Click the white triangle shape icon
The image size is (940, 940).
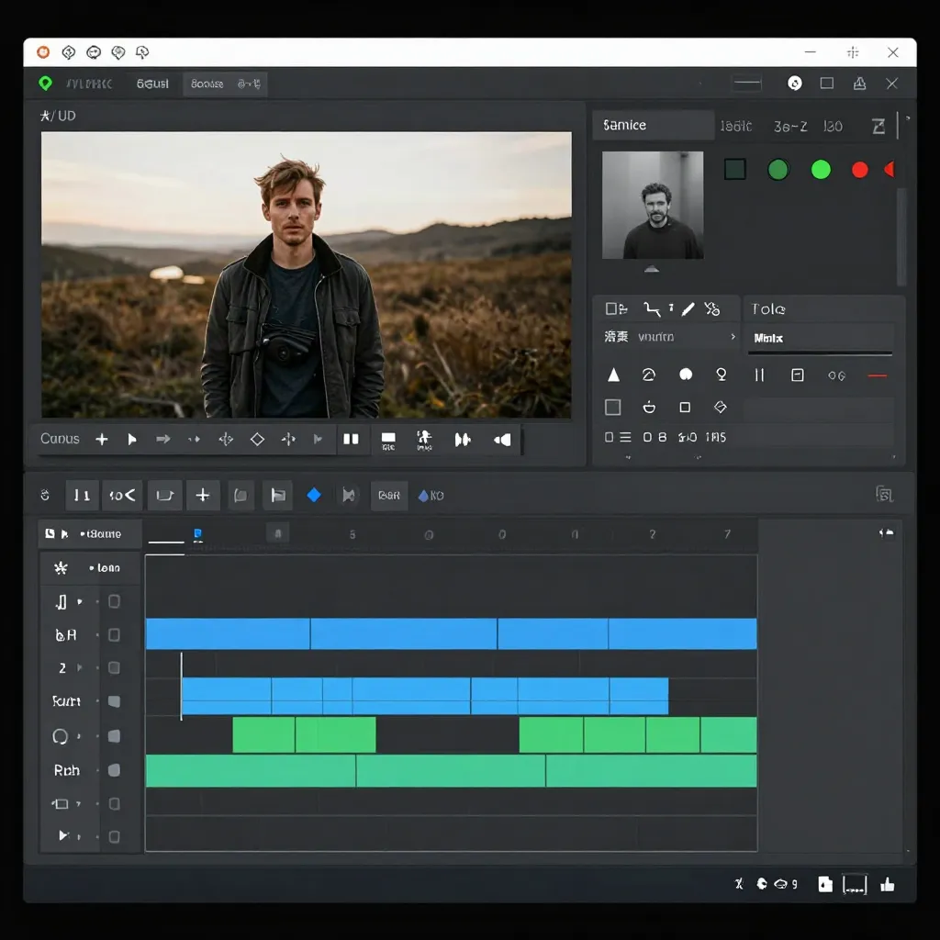click(613, 375)
